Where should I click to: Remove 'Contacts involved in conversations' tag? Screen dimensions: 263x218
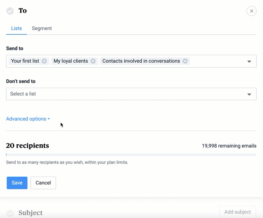pyautogui.click(x=185, y=61)
